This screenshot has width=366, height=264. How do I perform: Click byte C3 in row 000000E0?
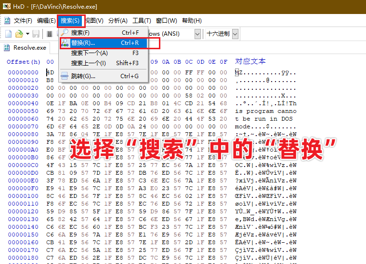(143, 181)
